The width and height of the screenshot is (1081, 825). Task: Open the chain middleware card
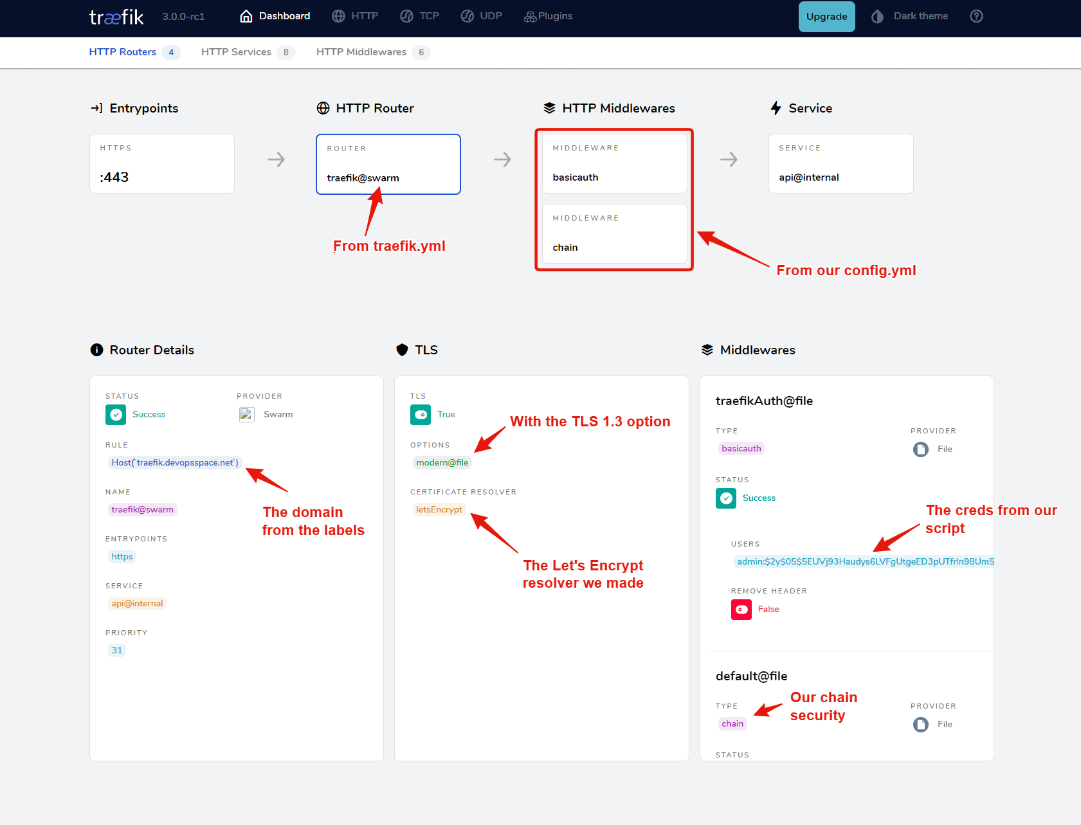(x=615, y=233)
